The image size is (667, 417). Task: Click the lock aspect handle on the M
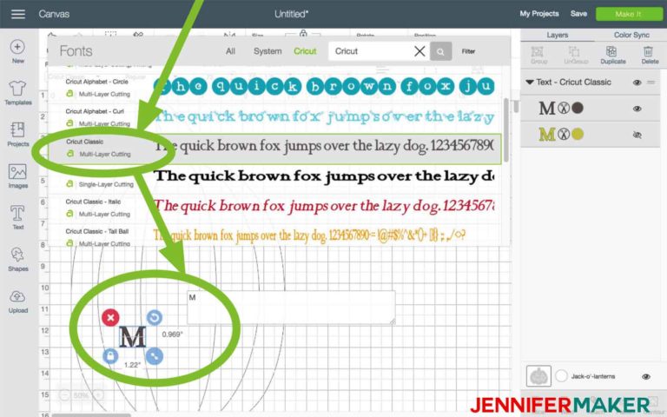pos(110,356)
